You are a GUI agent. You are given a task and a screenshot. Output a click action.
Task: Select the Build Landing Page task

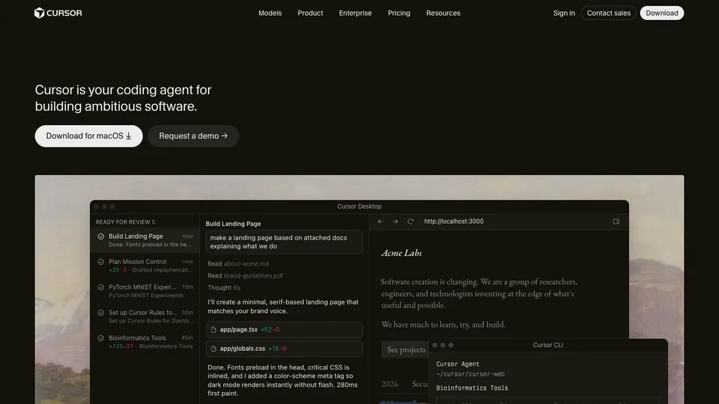pyautogui.click(x=145, y=240)
